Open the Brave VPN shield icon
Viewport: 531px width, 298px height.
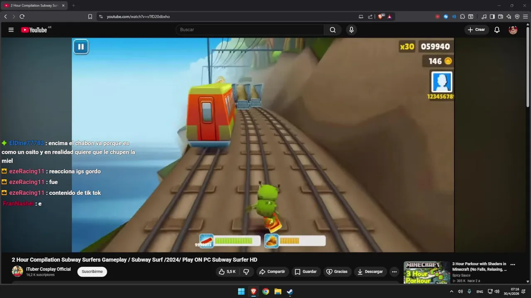[517, 17]
